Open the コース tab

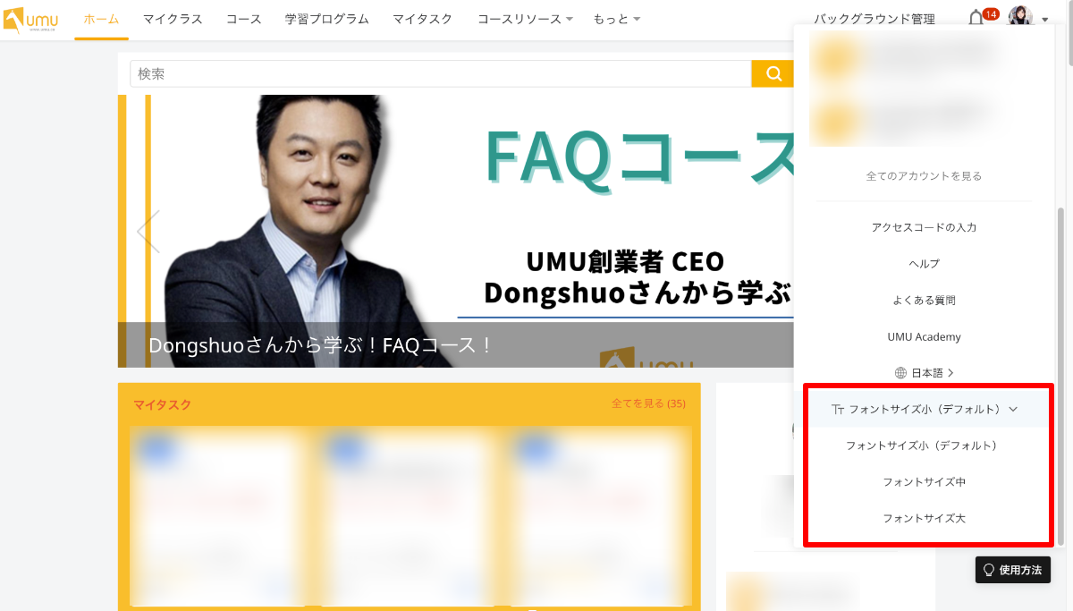244,20
